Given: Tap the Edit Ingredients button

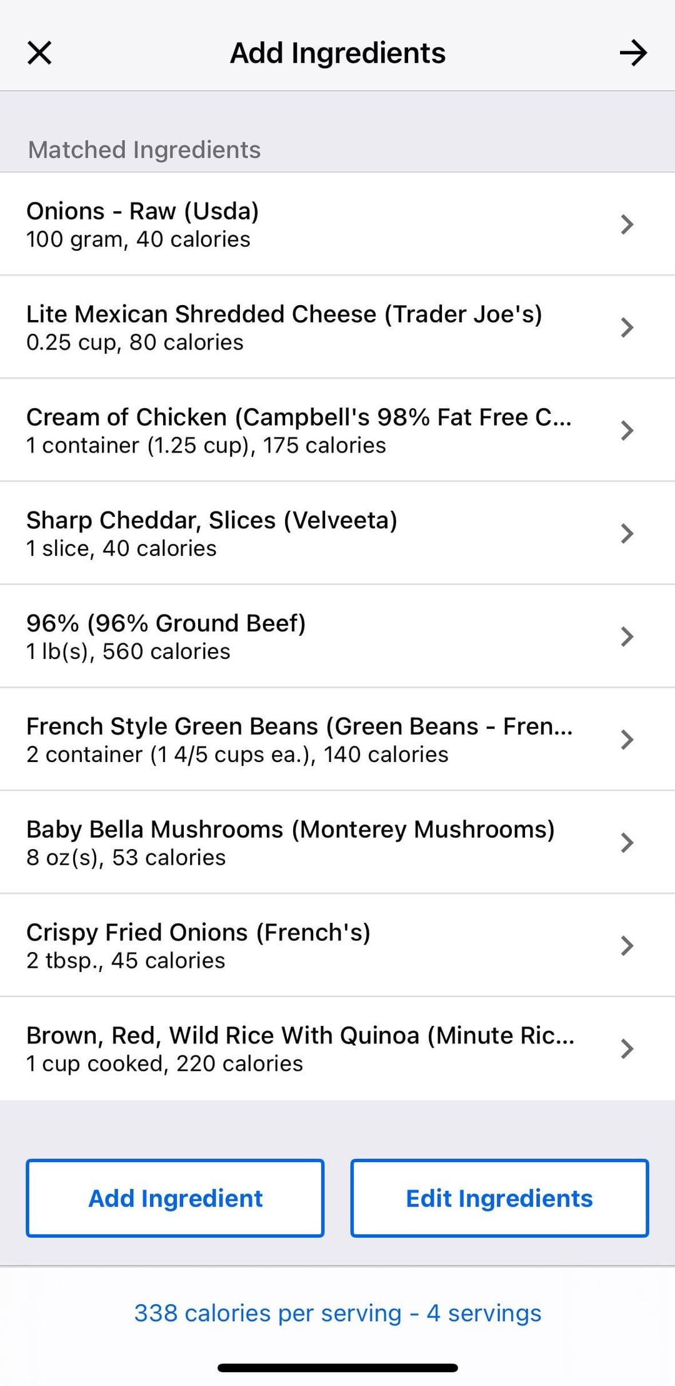Looking at the screenshot, I should coord(499,1198).
